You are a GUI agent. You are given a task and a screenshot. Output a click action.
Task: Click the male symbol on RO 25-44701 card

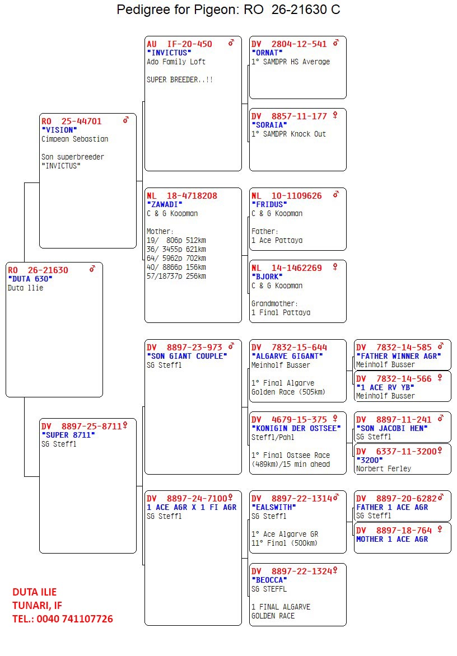[126, 120]
